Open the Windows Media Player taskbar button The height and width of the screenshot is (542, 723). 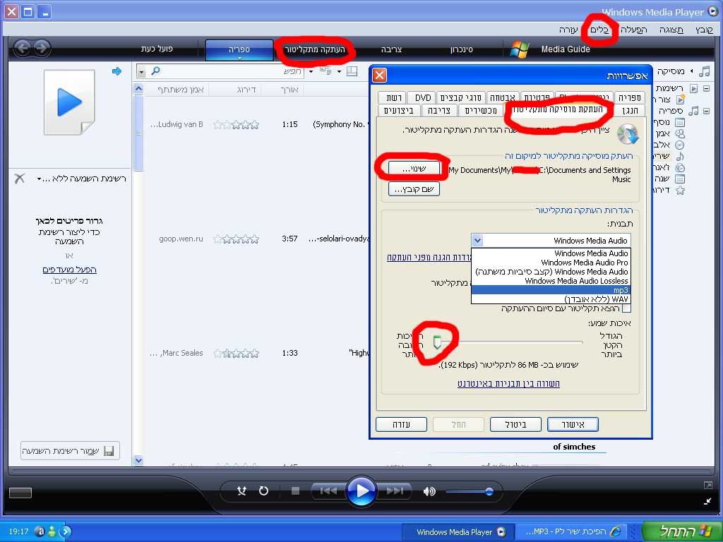click(457, 532)
